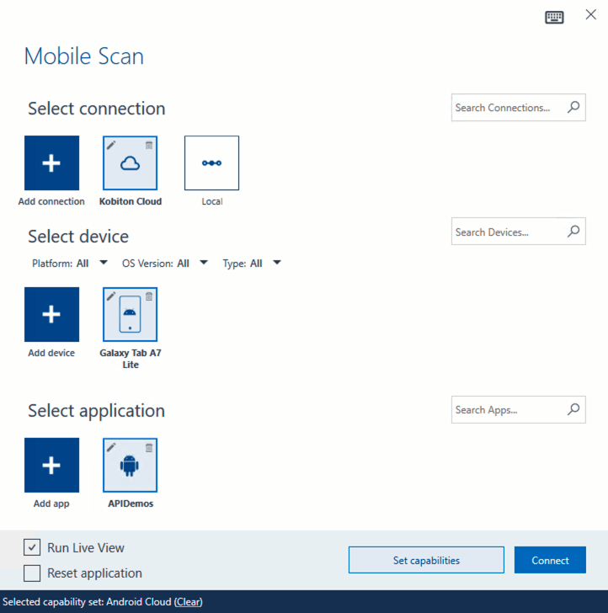This screenshot has width=608, height=613.
Task: Select the Galaxy Tab A7 Lite device tile
Action: [x=130, y=314]
